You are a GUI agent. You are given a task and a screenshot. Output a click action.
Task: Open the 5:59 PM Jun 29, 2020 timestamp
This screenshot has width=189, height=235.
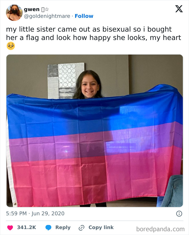(35, 213)
